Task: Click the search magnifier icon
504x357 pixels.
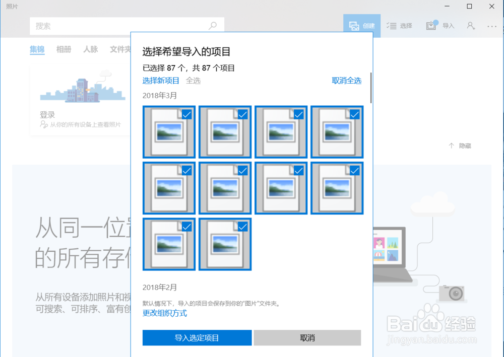Action: 213,26
